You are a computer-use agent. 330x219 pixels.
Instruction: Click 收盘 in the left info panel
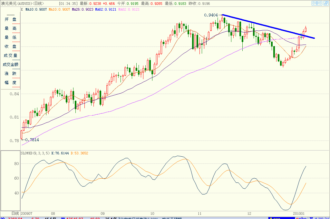click(11, 47)
